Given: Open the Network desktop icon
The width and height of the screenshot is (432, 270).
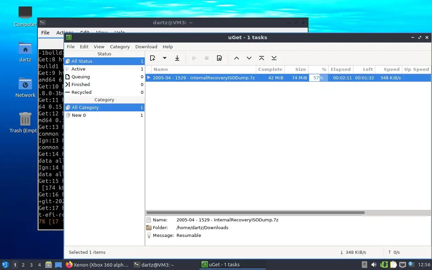Looking at the screenshot, I should tap(25, 88).
